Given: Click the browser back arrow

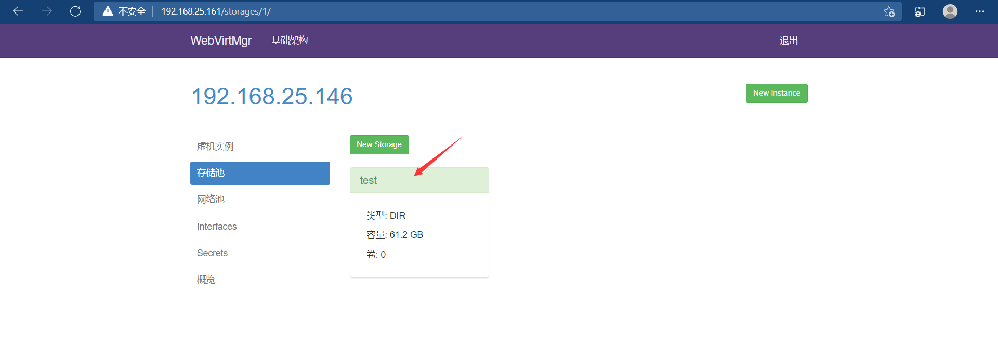Looking at the screenshot, I should pyautogui.click(x=18, y=11).
